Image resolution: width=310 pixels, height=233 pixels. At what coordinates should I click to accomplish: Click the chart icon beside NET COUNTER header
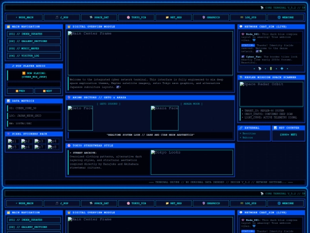(x=275, y=128)
